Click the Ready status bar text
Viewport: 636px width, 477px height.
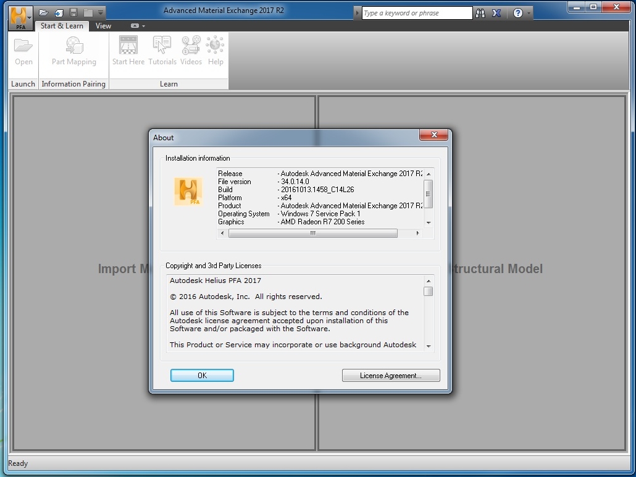[18, 463]
